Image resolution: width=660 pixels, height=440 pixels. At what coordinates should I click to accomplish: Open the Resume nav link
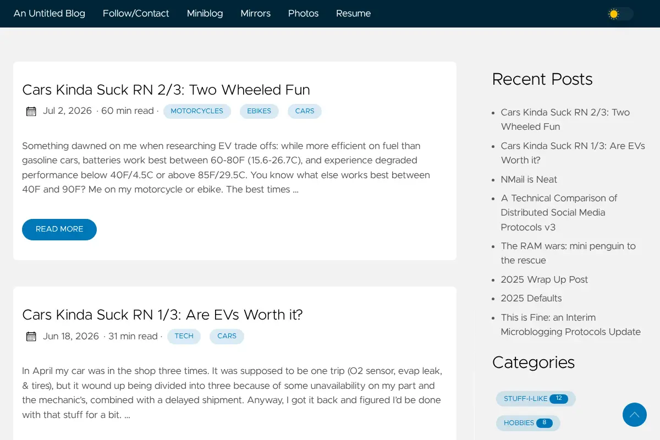click(x=353, y=13)
